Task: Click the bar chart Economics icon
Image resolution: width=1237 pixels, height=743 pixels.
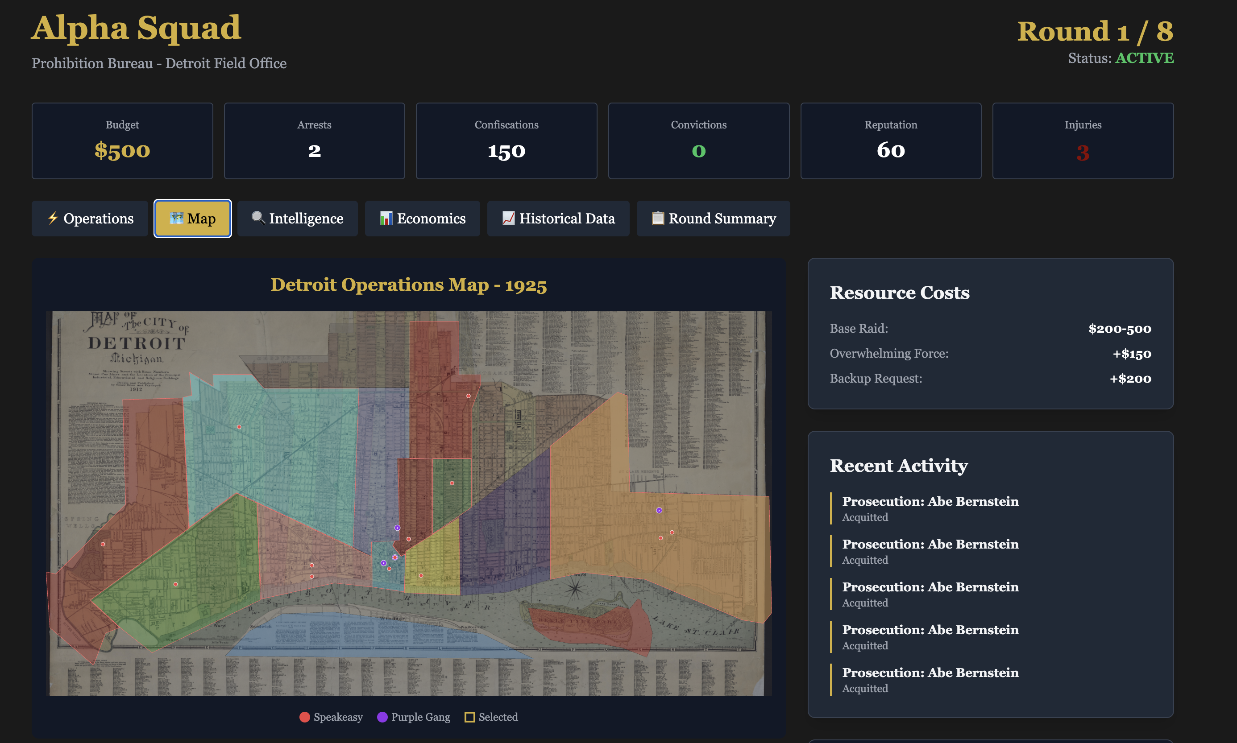Action: 386,218
